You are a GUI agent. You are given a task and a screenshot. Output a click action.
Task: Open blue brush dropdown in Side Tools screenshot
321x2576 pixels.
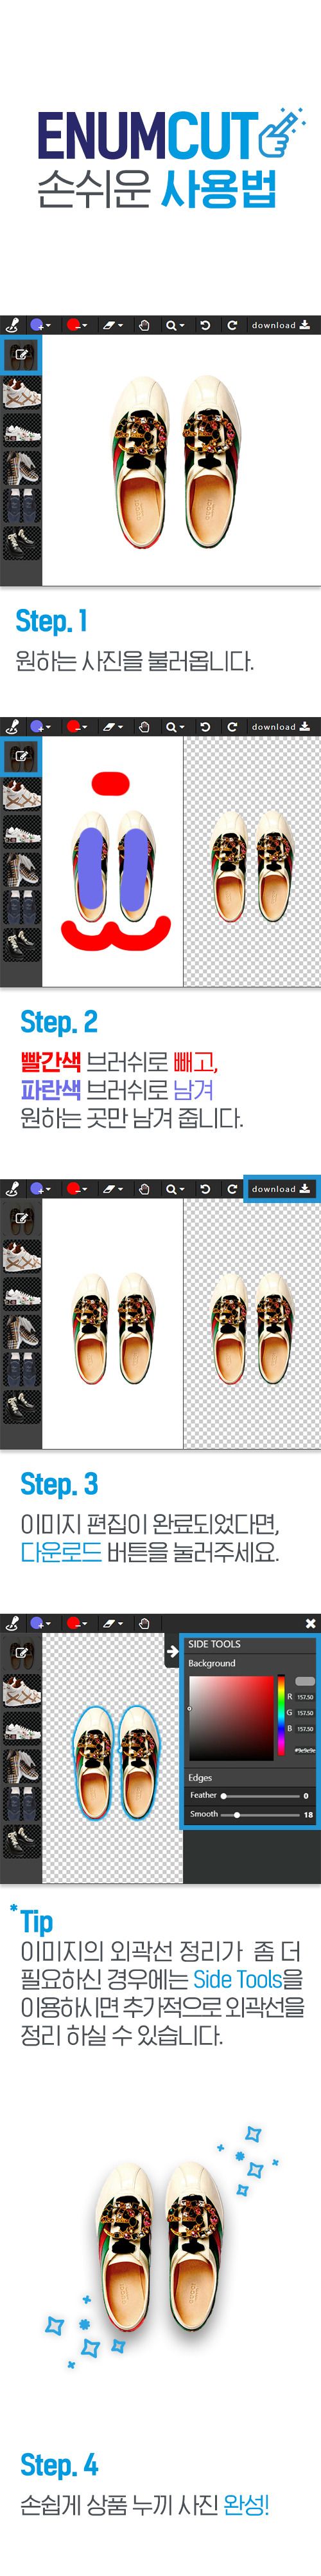40,1623
